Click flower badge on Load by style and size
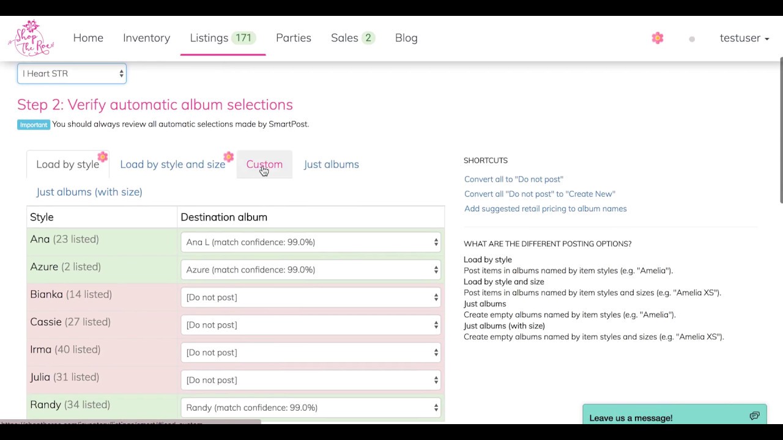This screenshot has width=783, height=440. point(228,157)
